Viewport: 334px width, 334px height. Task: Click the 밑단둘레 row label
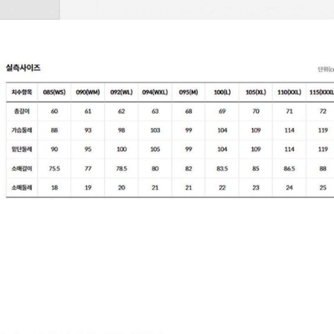(x=22, y=149)
